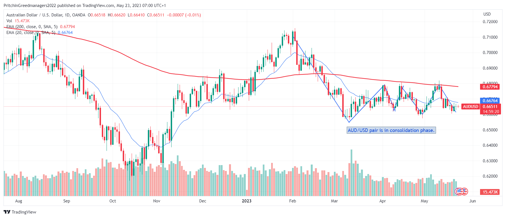
Task: Click the 0.70000 price axis label
Action: [490, 53]
